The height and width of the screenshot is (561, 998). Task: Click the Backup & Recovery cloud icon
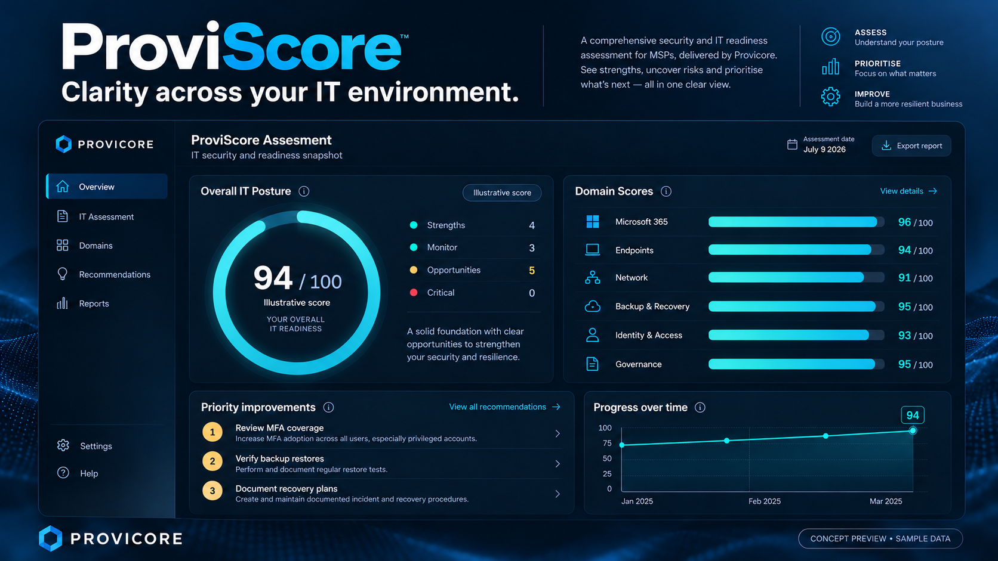pos(593,306)
